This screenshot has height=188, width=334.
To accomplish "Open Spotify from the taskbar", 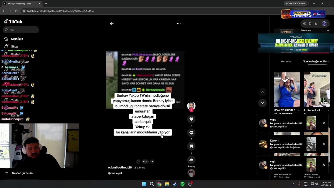I will (x=182, y=184).
